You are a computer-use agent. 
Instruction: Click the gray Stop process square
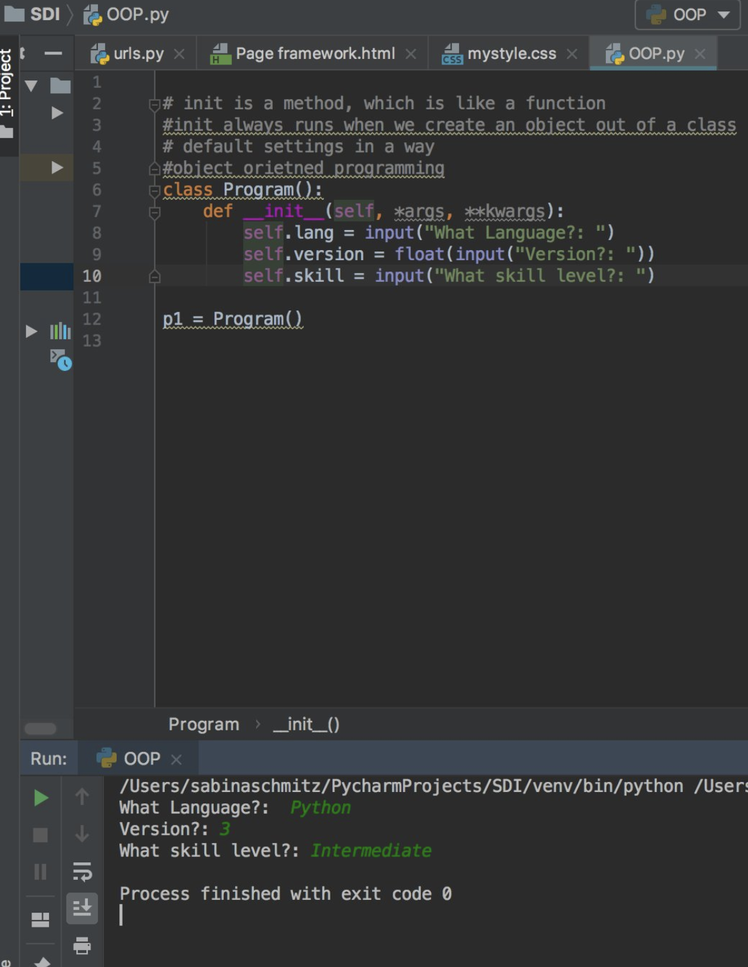(41, 835)
